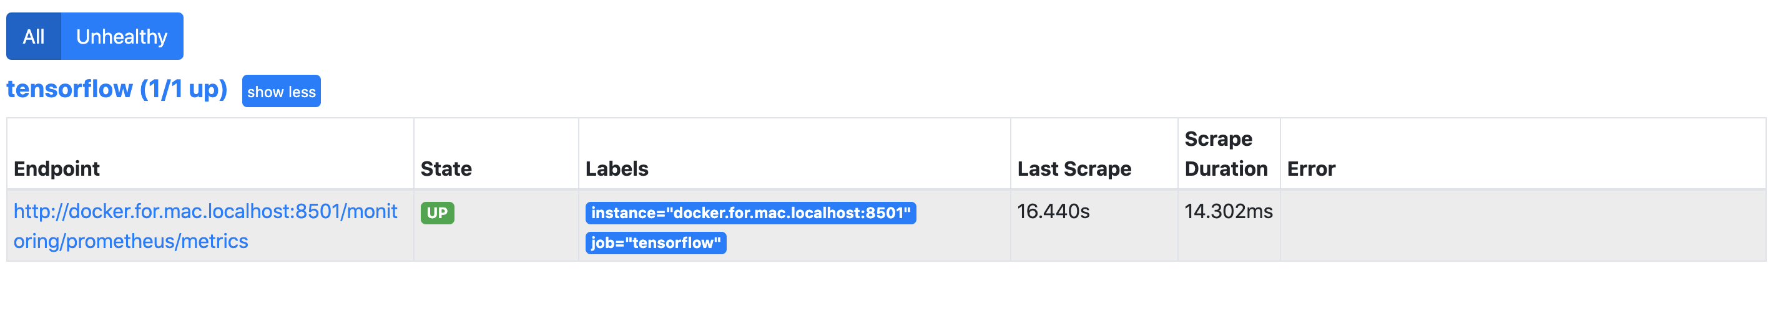The width and height of the screenshot is (1778, 334).
Task: Click the instance="docker.for.mac.localhost:8501" label badge
Action: pyautogui.click(x=750, y=212)
